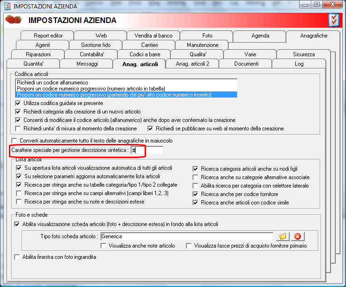The height and width of the screenshot is (287, 346).
Task: Click the confirm checklist icon in the header
Action: (334, 20)
